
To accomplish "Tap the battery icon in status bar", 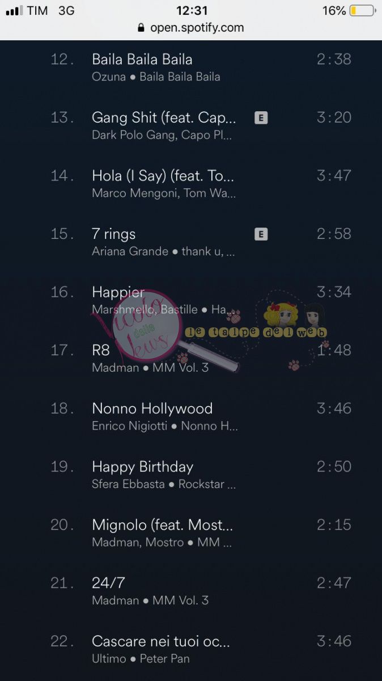I will [x=363, y=11].
